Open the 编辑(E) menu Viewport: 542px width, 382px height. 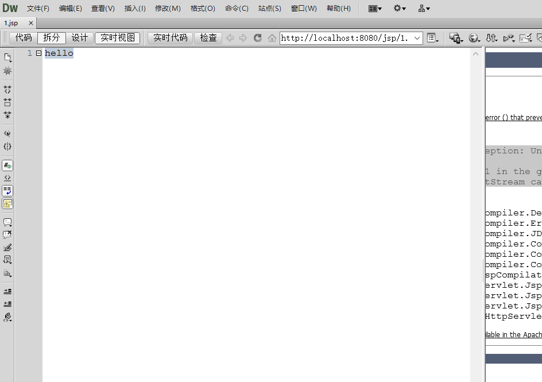pyautogui.click(x=71, y=9)
